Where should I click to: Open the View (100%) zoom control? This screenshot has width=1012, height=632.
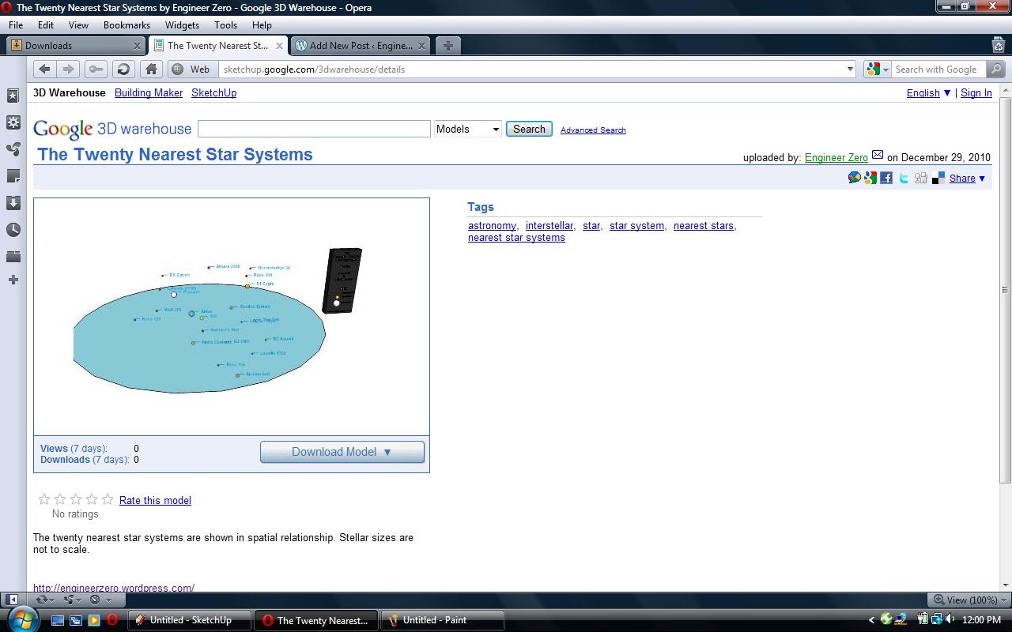(x=965, y=600)
